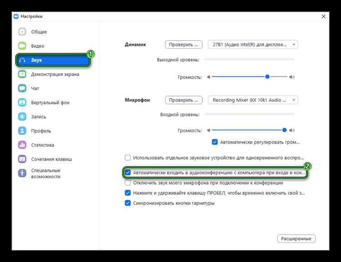The width and height of the screenshot is (341, 262).
Task: Click the Динамик section label
Action: pos(135,45)
